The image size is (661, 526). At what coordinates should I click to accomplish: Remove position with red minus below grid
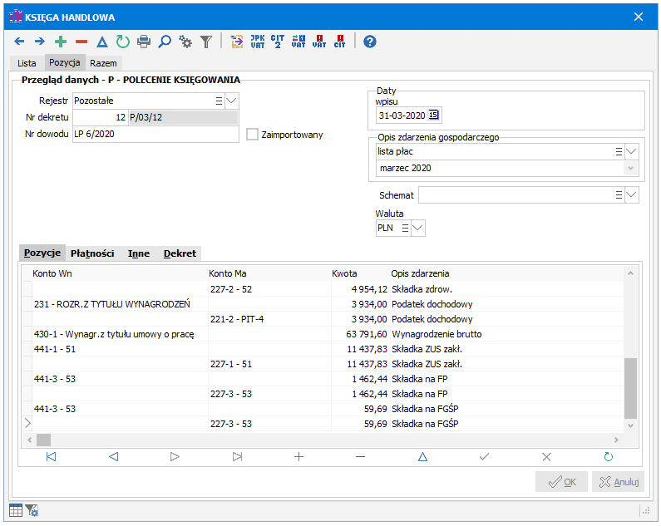tap(360, 456)
